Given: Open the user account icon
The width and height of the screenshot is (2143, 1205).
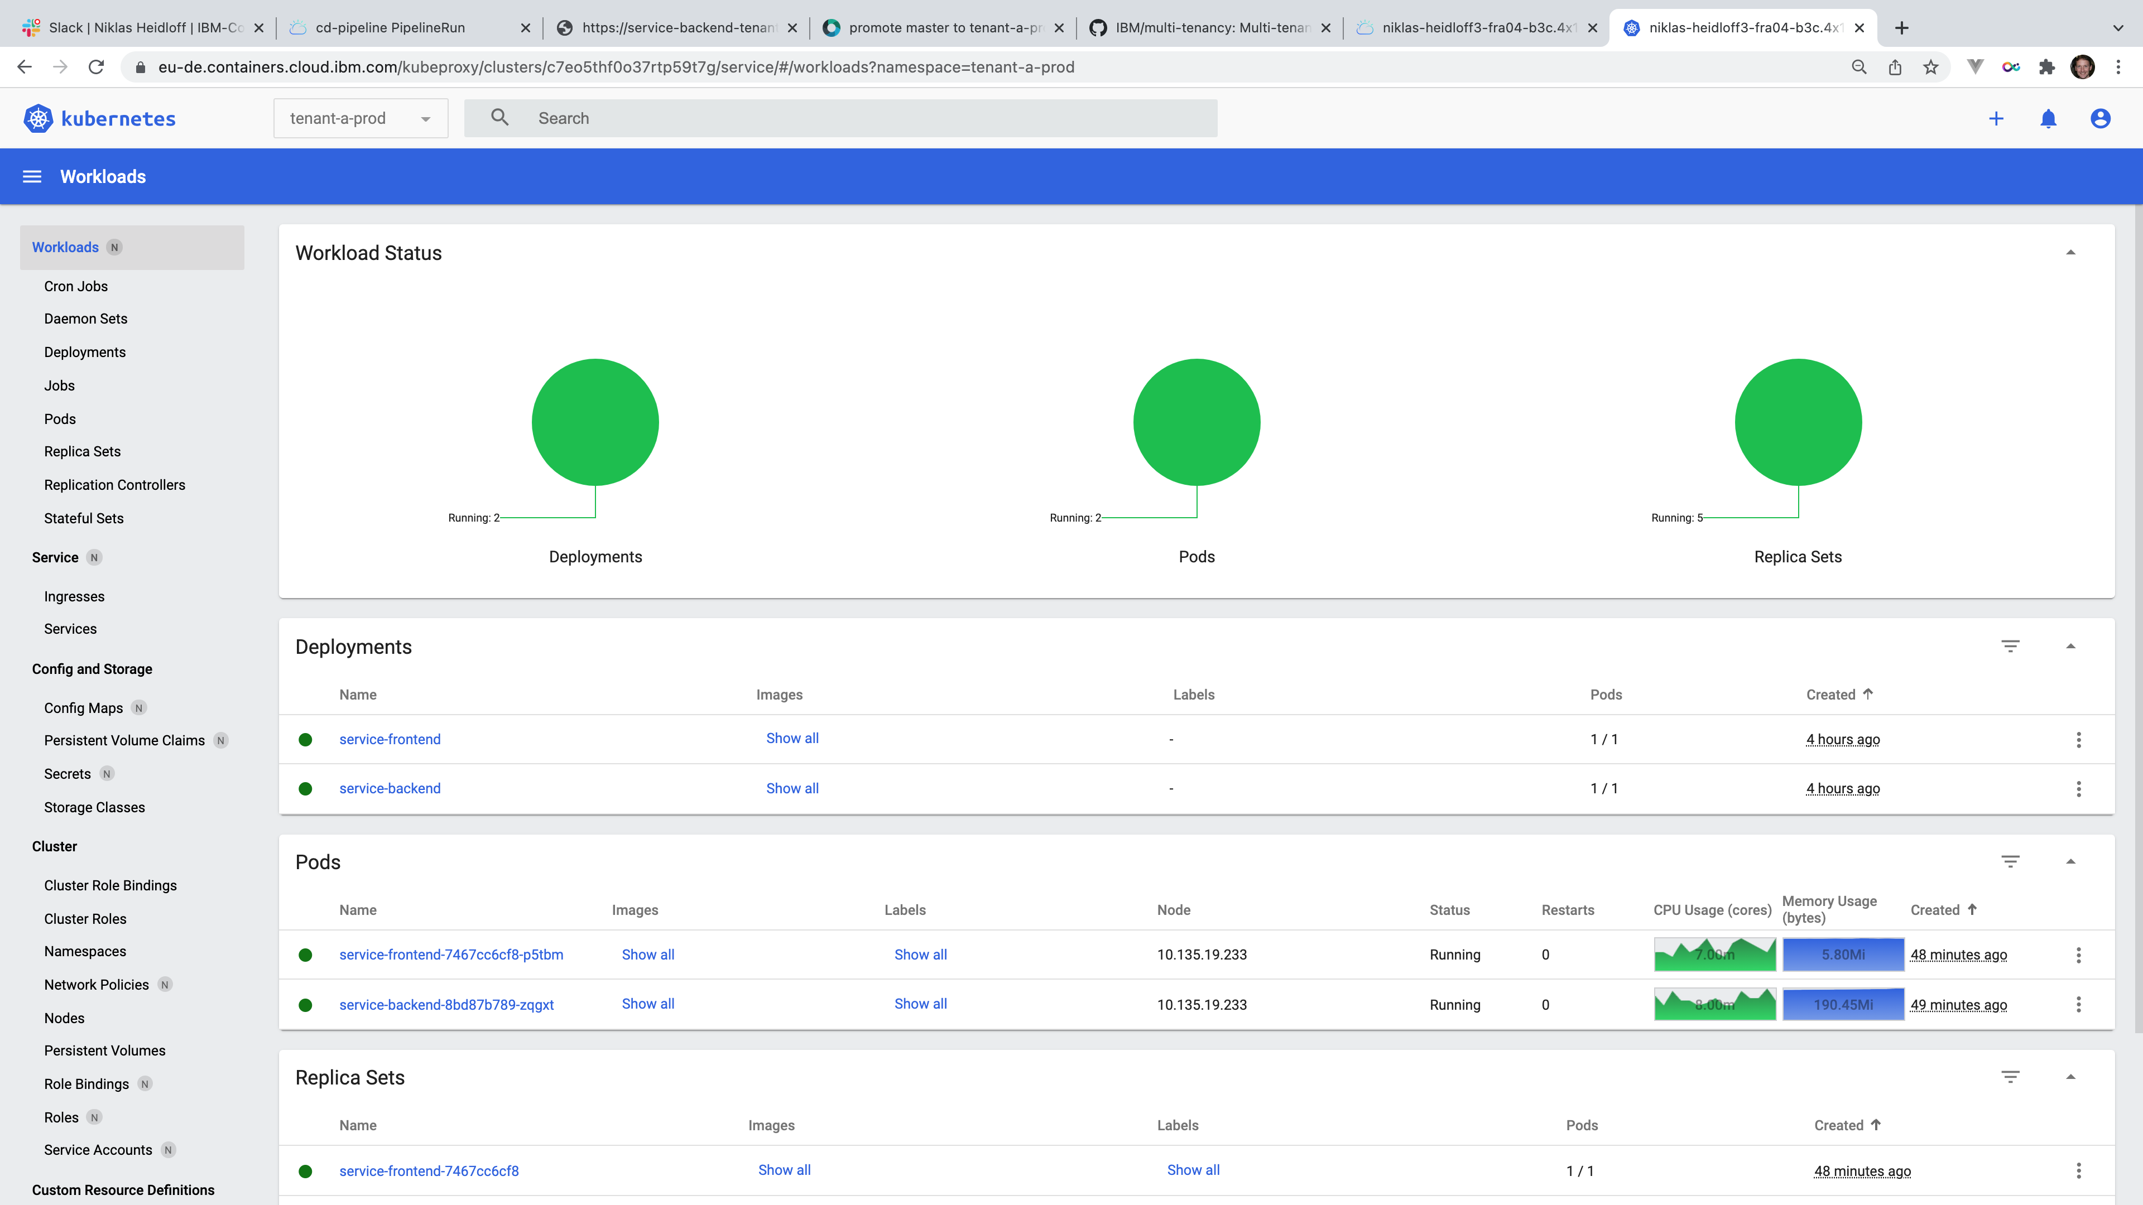Looking at the screenshot, I should (2099, 118).
